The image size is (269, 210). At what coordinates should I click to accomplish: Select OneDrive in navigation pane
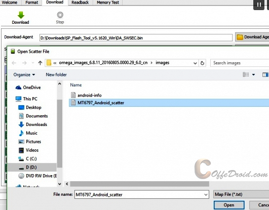(28, 88)
